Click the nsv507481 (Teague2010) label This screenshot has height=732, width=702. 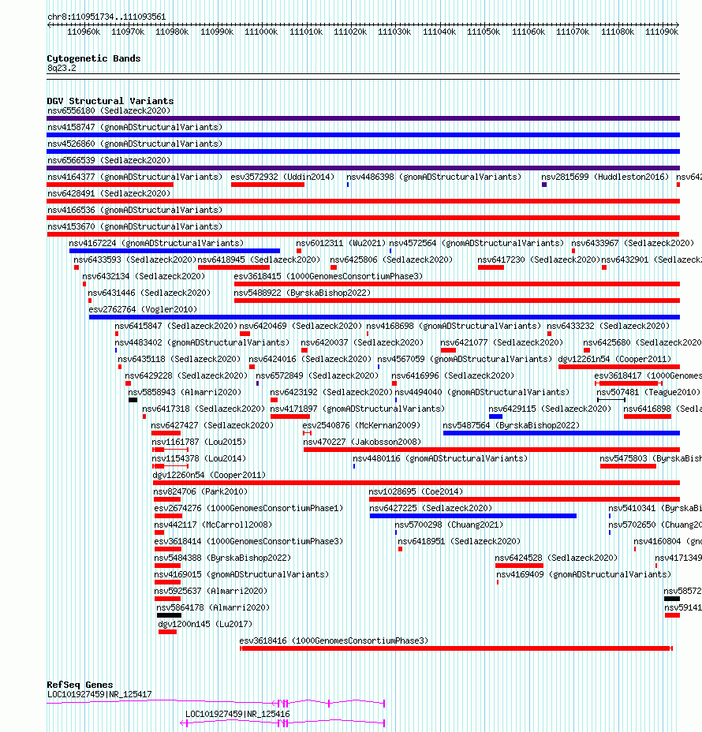649,392
